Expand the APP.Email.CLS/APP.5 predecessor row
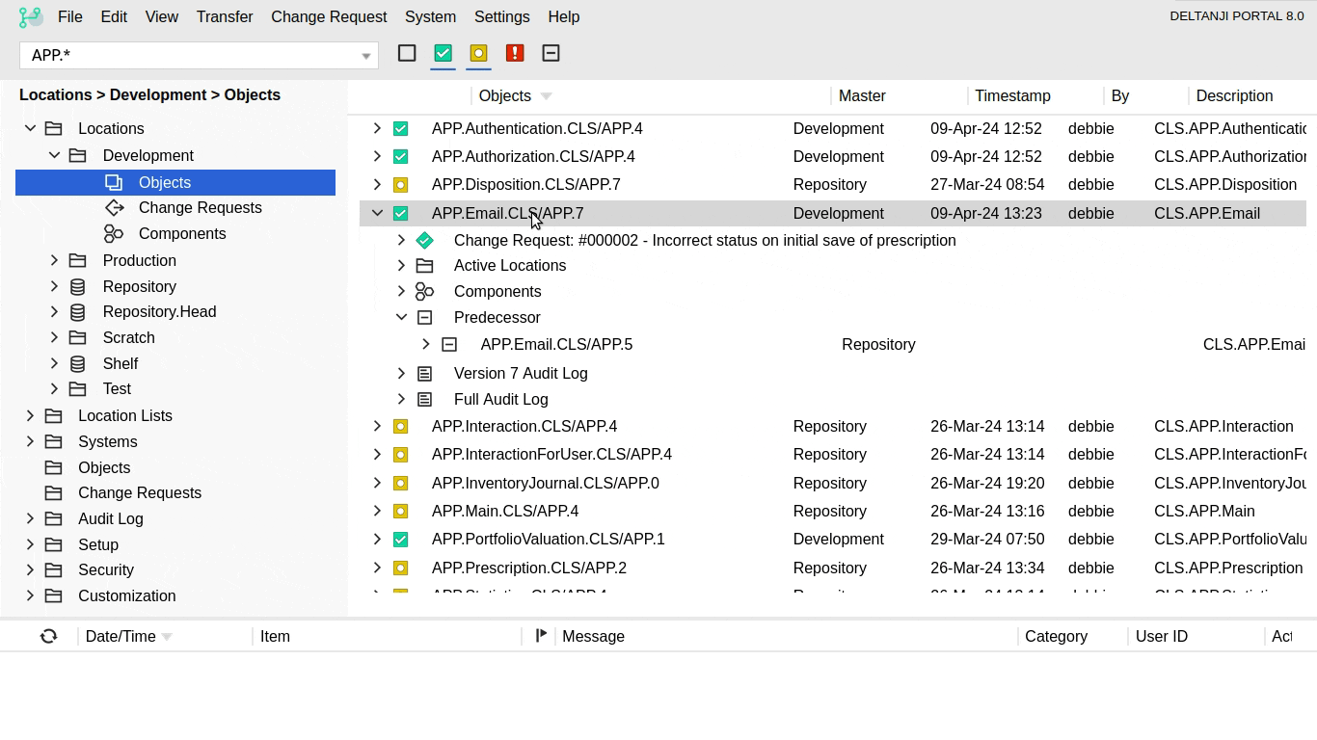Screen dimensions: 1317x740 (426, 344)
